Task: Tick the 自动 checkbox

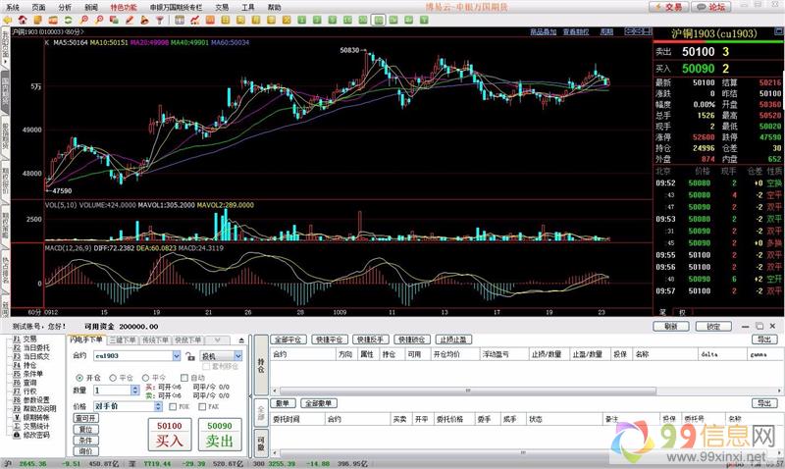Action: click(x=183, y=377)
